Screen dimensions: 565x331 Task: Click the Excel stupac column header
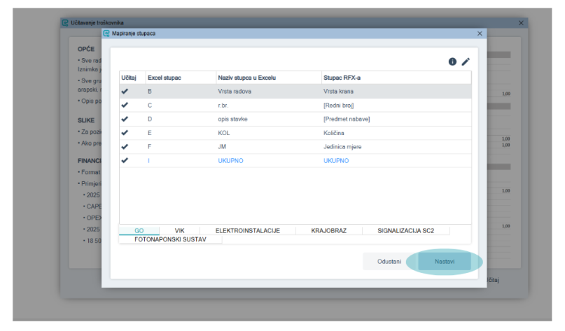tap(165, 77)
